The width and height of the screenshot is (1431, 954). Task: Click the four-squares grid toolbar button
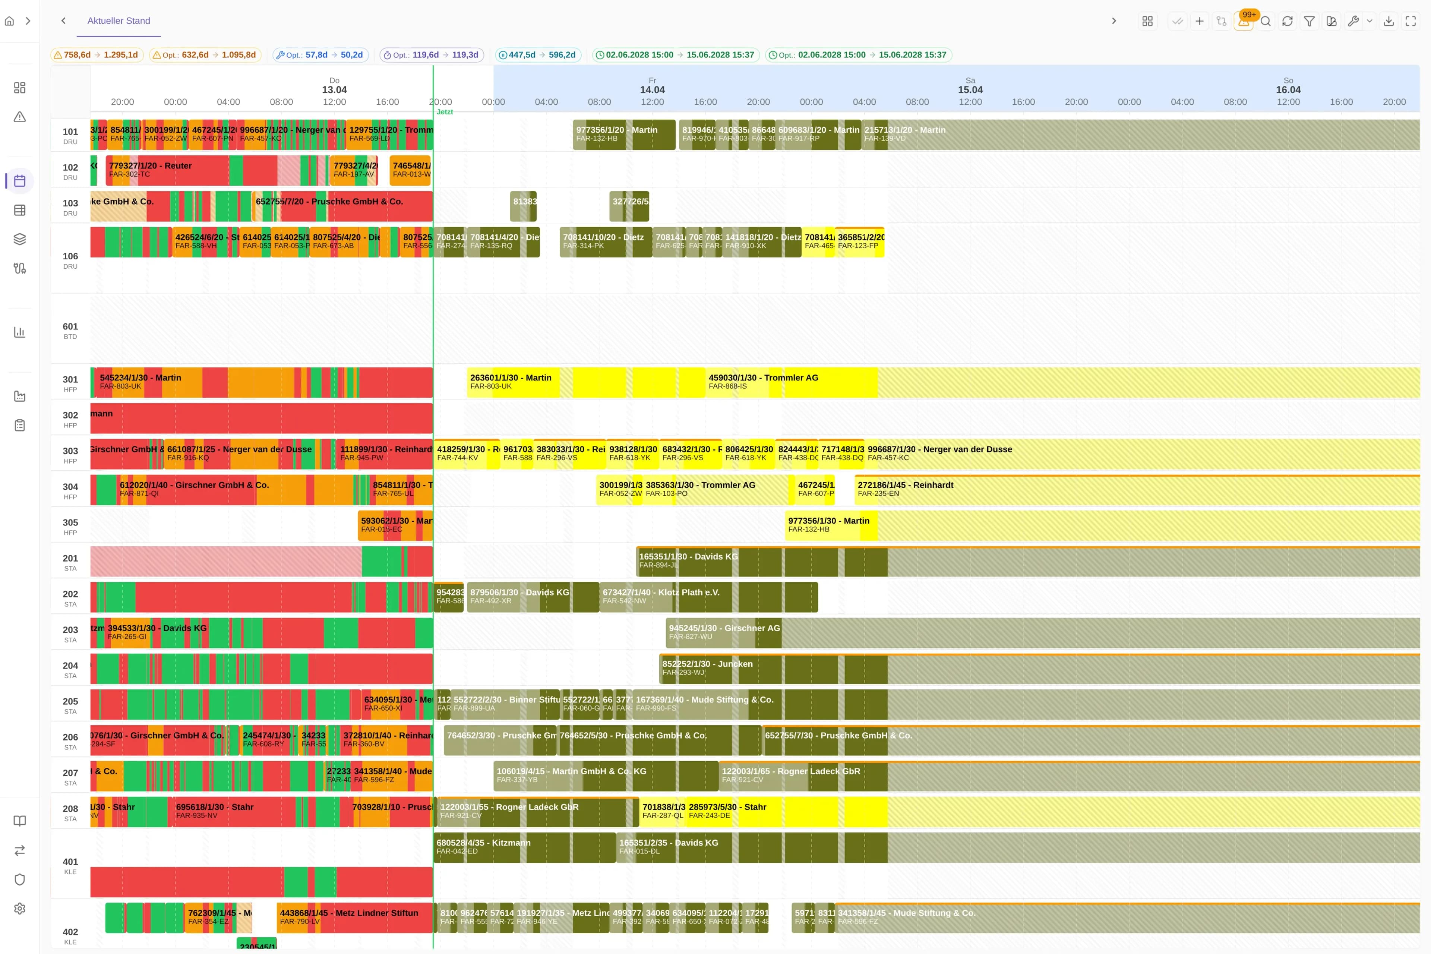click(1147, 21)
